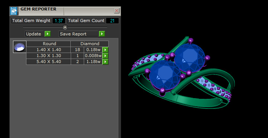This screenshot has height=138, width=268.
Task: Click the Total Gem Weight value 1.37
Action: [x=59, y=21]
